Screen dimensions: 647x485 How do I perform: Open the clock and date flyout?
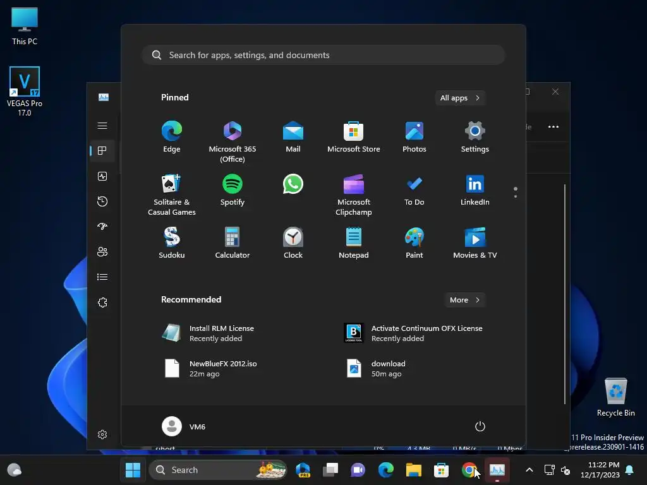tap(600, 470)
